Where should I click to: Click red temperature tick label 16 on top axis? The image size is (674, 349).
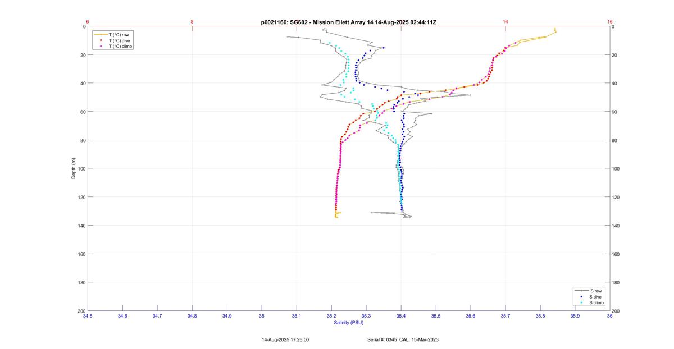pos(610,22)
